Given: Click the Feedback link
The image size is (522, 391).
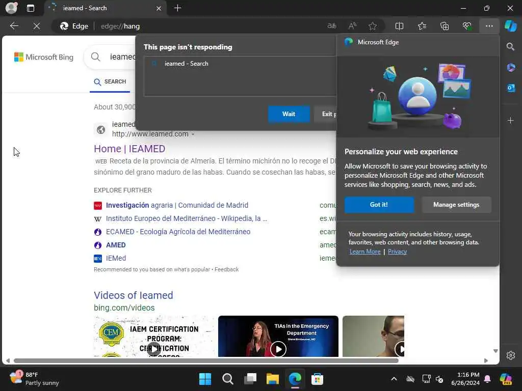Looking at the screenshot, I should 226,270.
